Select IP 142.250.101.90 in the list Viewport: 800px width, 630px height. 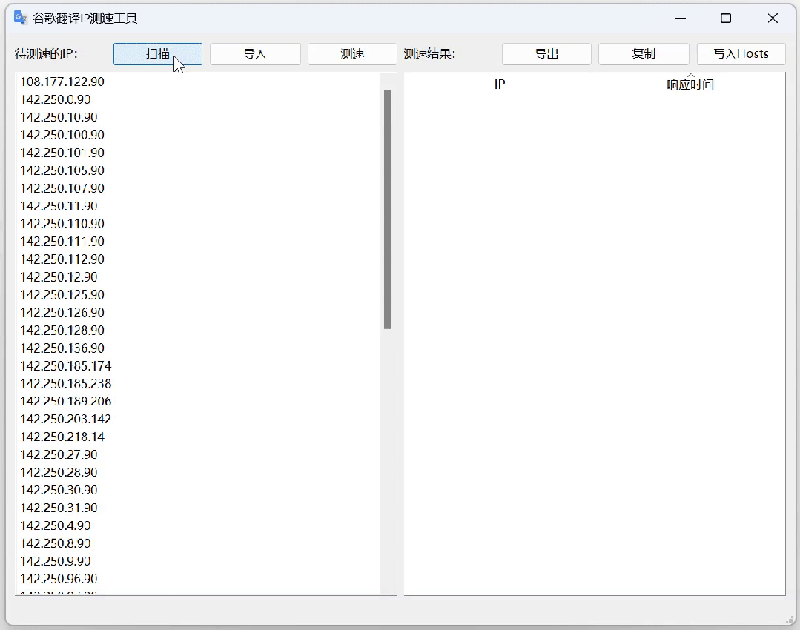[x=62, y=153]
